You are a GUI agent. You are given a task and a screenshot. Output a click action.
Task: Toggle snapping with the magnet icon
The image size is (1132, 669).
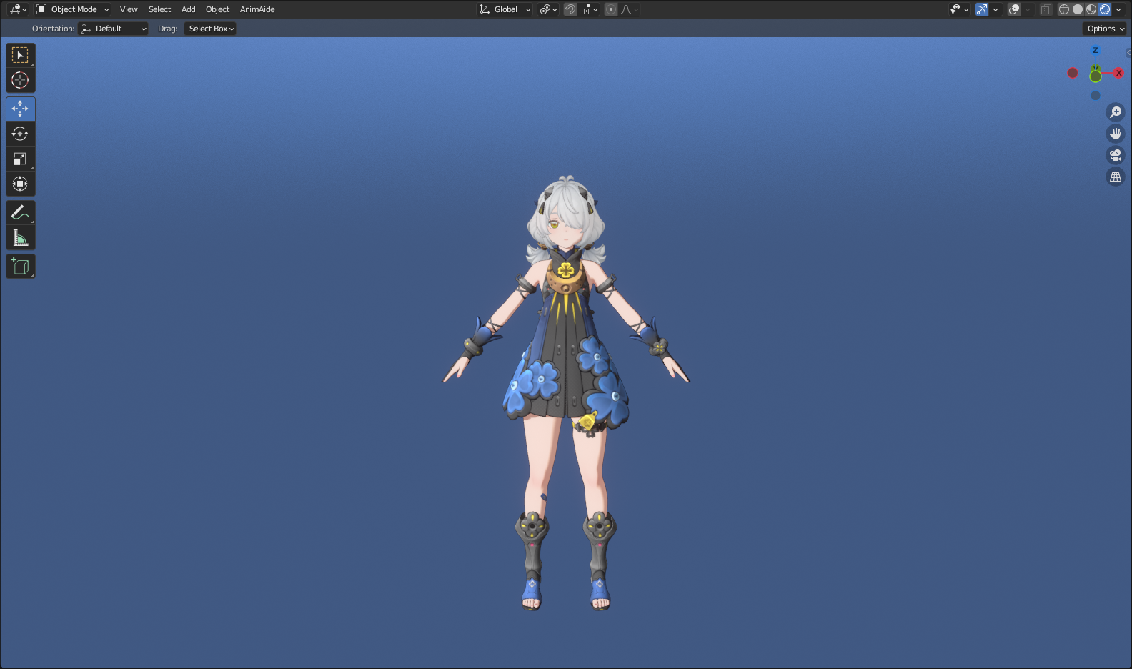coord(570,9)
